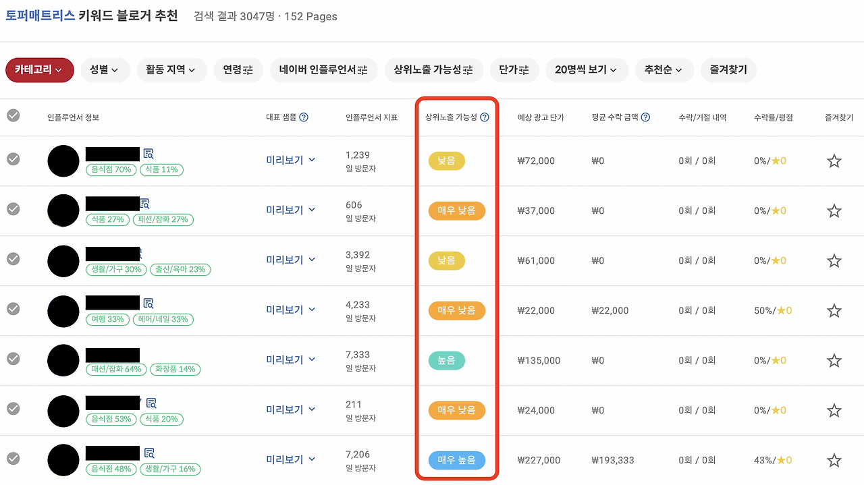Open the 상위노출 가능성 help icon in table header
Screen dimensions: 864x485
(x=485, y=117)
